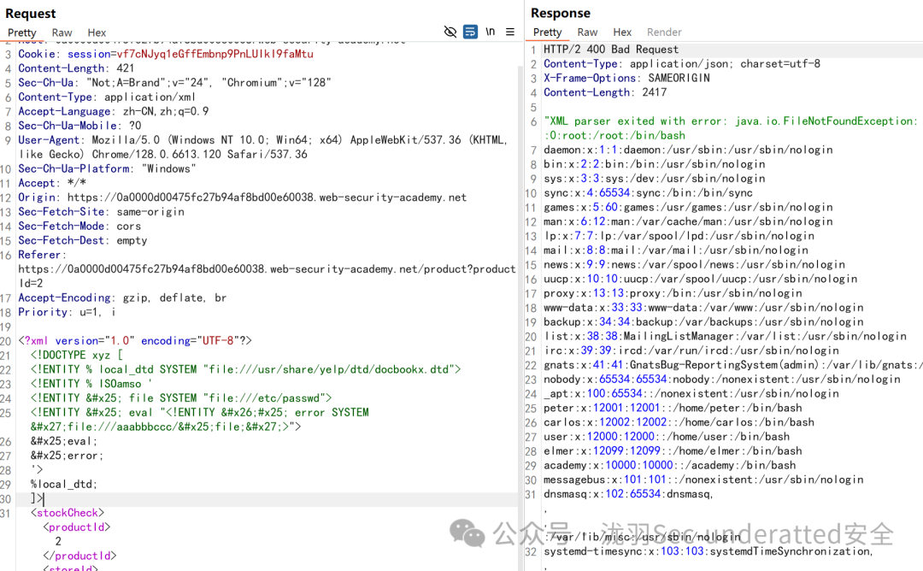Click the Accept-Encoding header line
This screenshot has height=571, width=923.
[x=122, y=297]
